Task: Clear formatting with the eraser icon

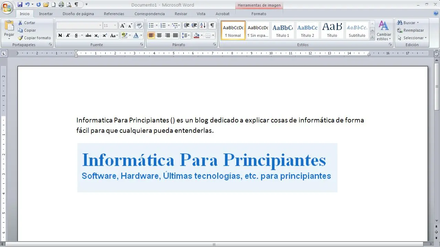Action: (139, 25)
